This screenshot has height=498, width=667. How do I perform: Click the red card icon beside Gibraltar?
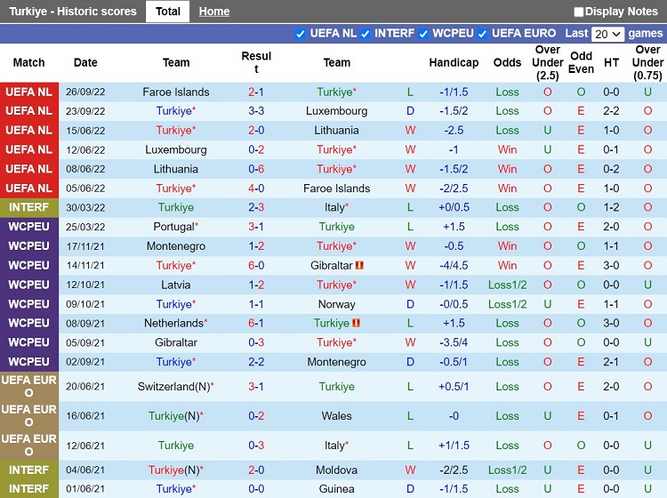point(360,266)
